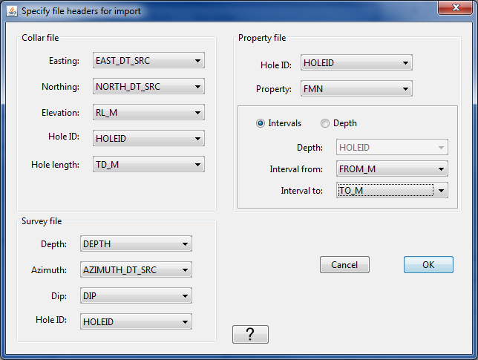Click the Survey file group title

pos(42,221)
